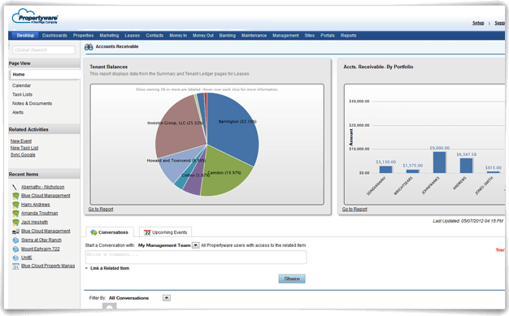Click the Global Search field
Image resolution: width=509 pixels, height=316 pixels.
pos(44,50)
